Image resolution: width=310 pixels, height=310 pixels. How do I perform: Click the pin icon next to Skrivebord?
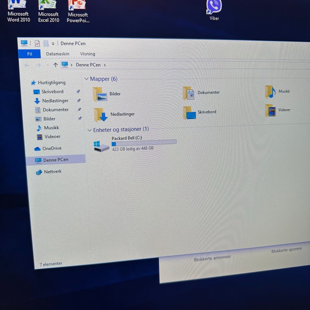pos(78,91)
